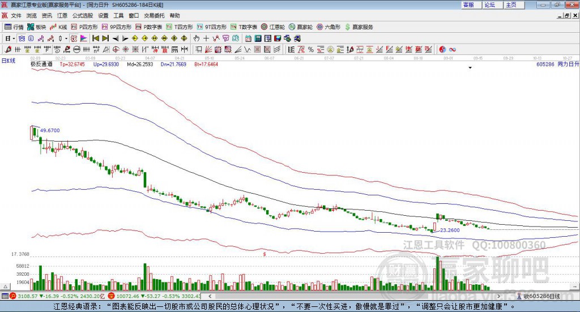Select the hand pan tool
The height and width of the screenshot is (312, 580).
(197, 39)
